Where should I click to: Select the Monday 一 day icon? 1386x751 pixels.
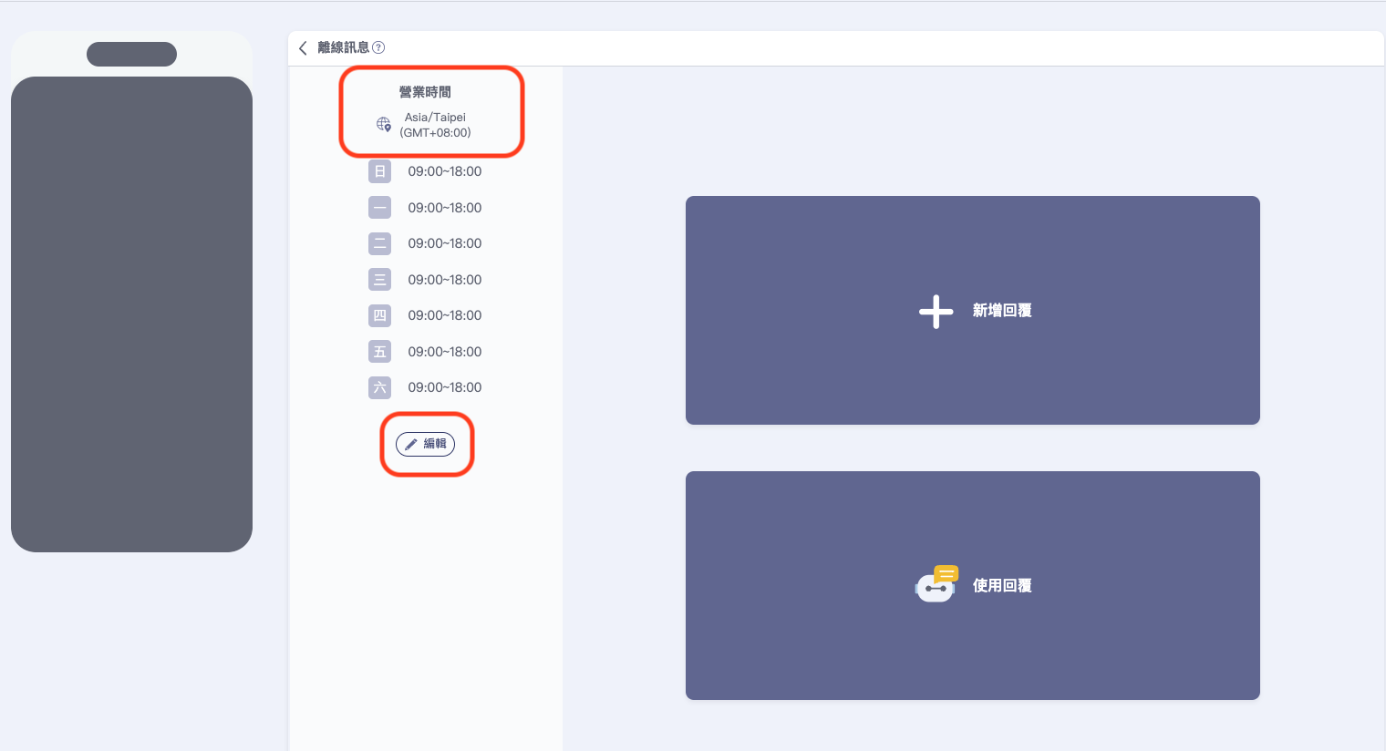click(379, 208)
